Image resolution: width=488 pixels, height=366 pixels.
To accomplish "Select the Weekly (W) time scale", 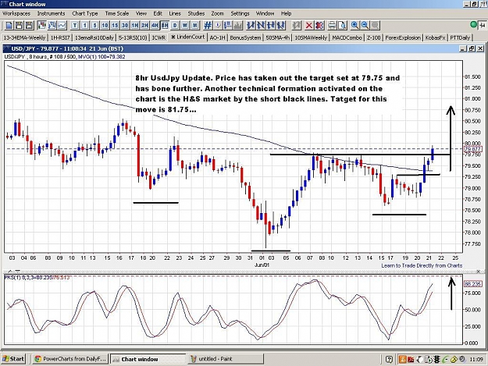I will click(x=185, y=25).
